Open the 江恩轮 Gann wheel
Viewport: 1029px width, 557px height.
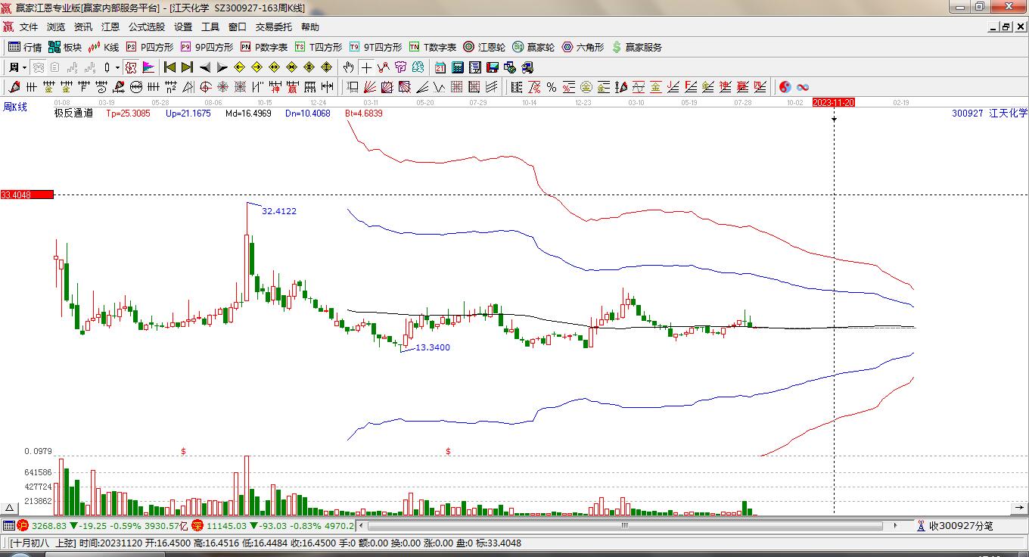pos(484,47)
